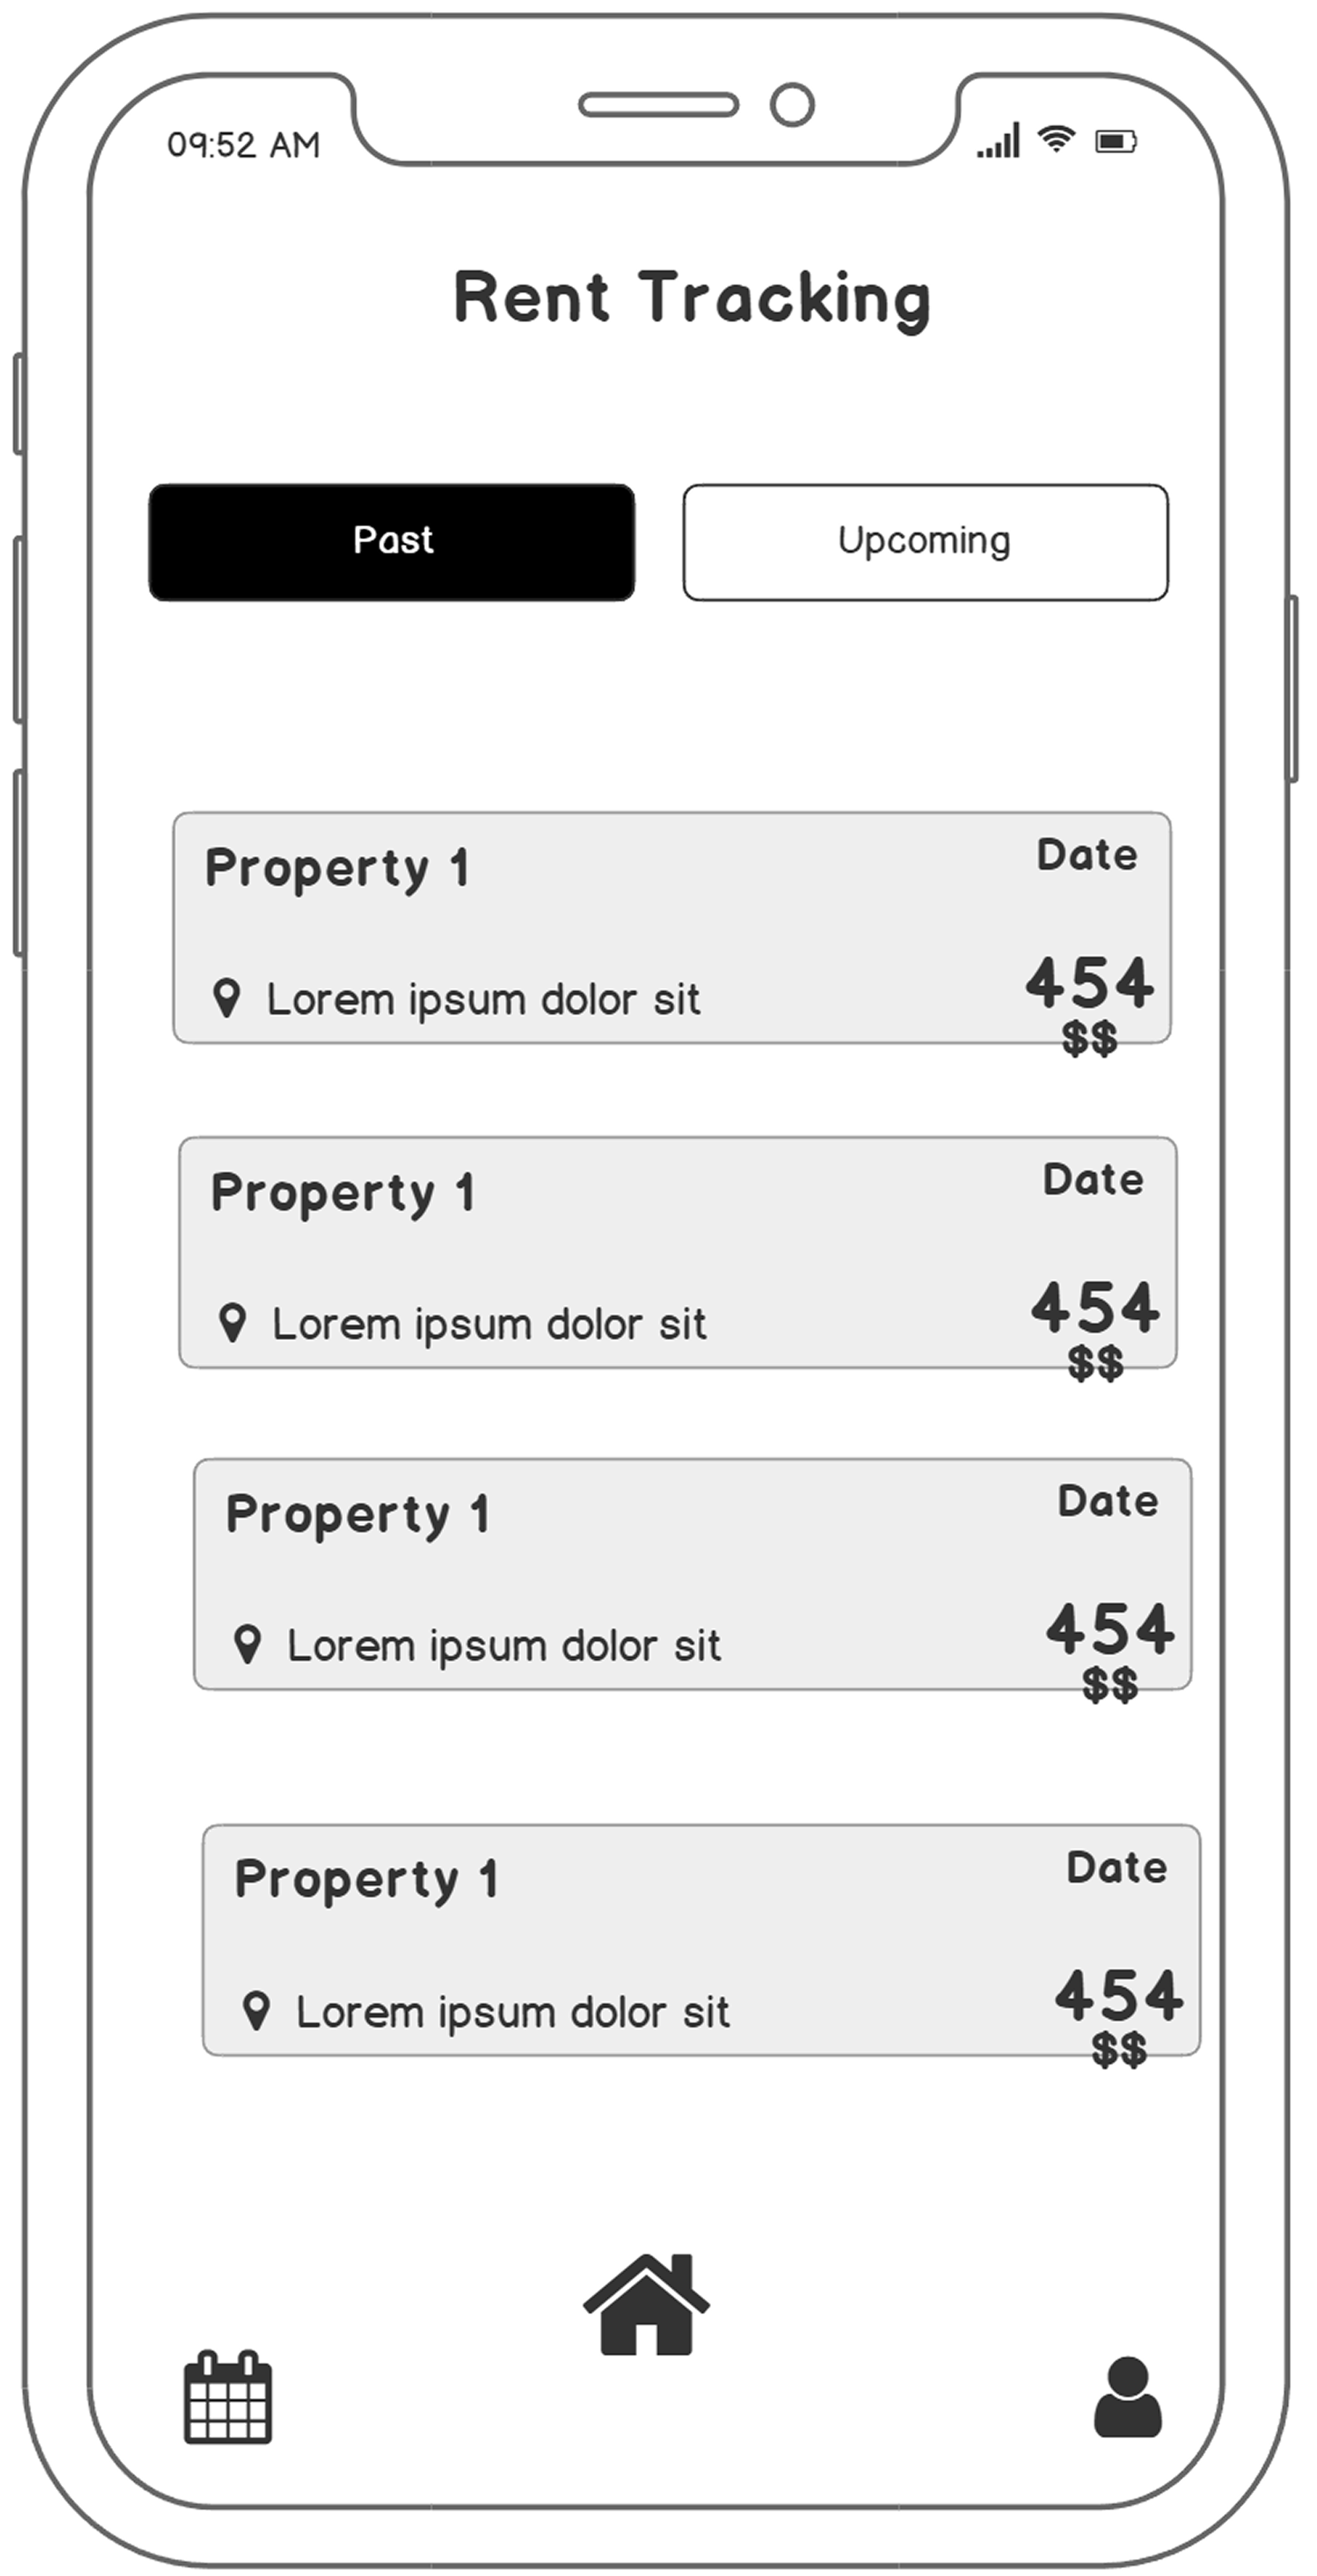Tap the Wi-Fi status icon

(1056, 139)
